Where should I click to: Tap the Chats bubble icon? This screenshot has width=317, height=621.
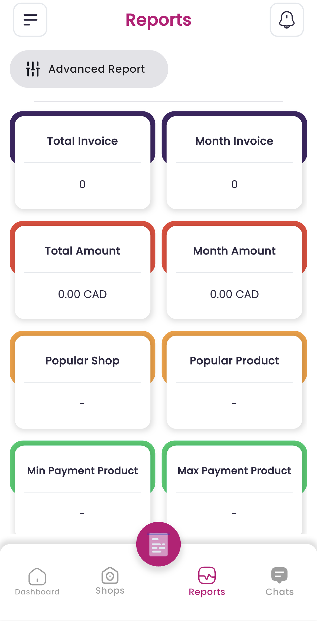[x=279, y=575]
